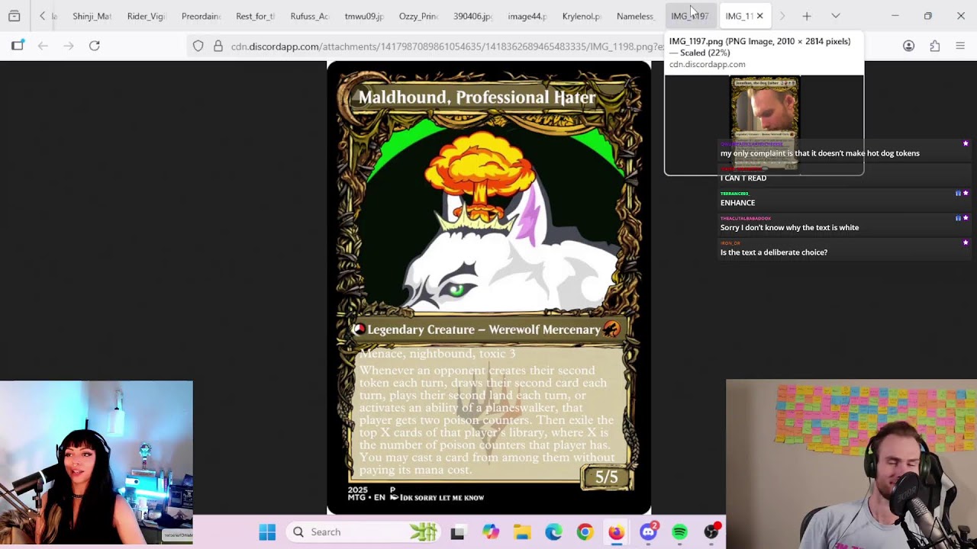Switch to Nameless_ tab
The image size is (977, 549).
pyautogui.click(x=636, y=16)
